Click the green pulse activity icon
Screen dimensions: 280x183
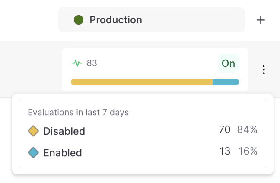click(77, 63)
